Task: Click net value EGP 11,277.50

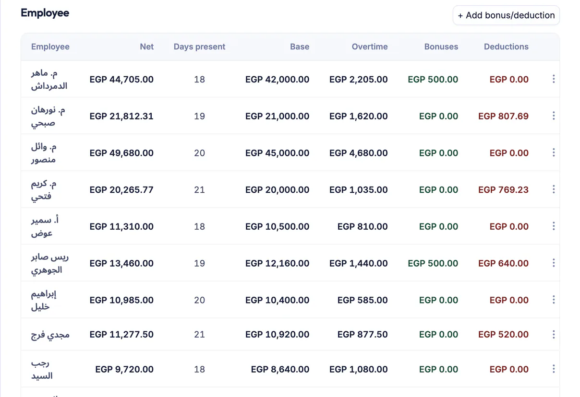Action: (121, 335)
